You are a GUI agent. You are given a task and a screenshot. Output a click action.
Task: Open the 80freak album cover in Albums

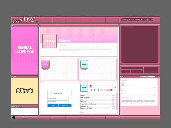[84, 64]
